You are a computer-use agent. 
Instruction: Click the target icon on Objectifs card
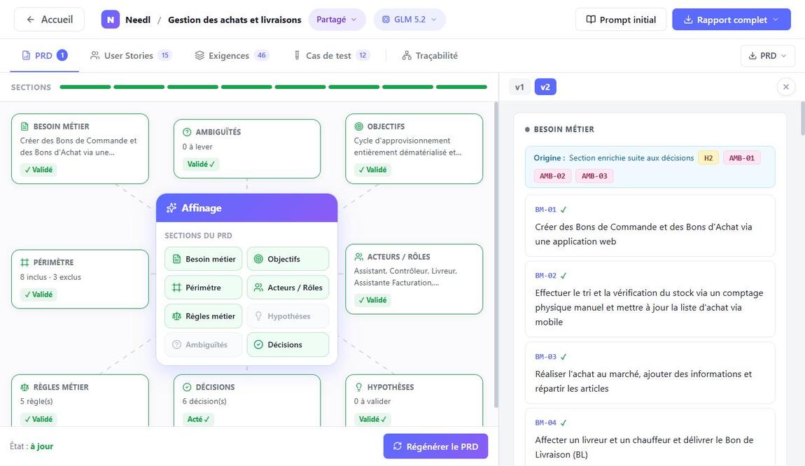coord(359,126)
